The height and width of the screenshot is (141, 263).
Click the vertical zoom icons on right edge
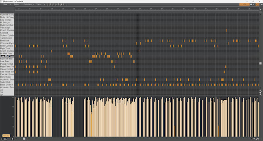[260, 92]
